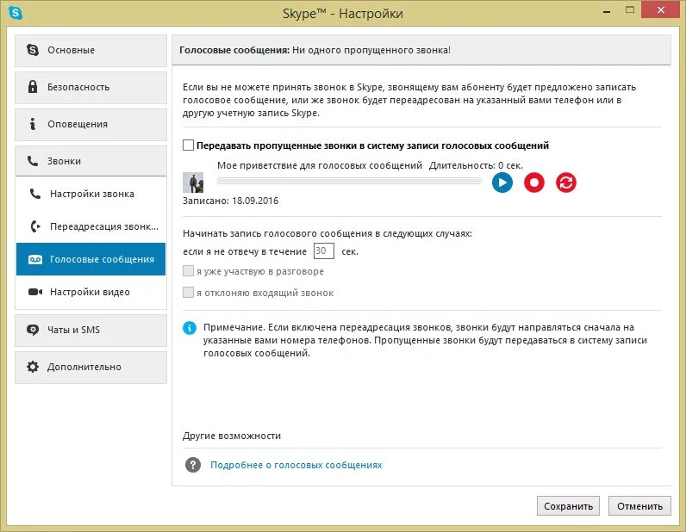Collapse the Звонки settings section
The image size is (686, 532).
tap(90, 161)
